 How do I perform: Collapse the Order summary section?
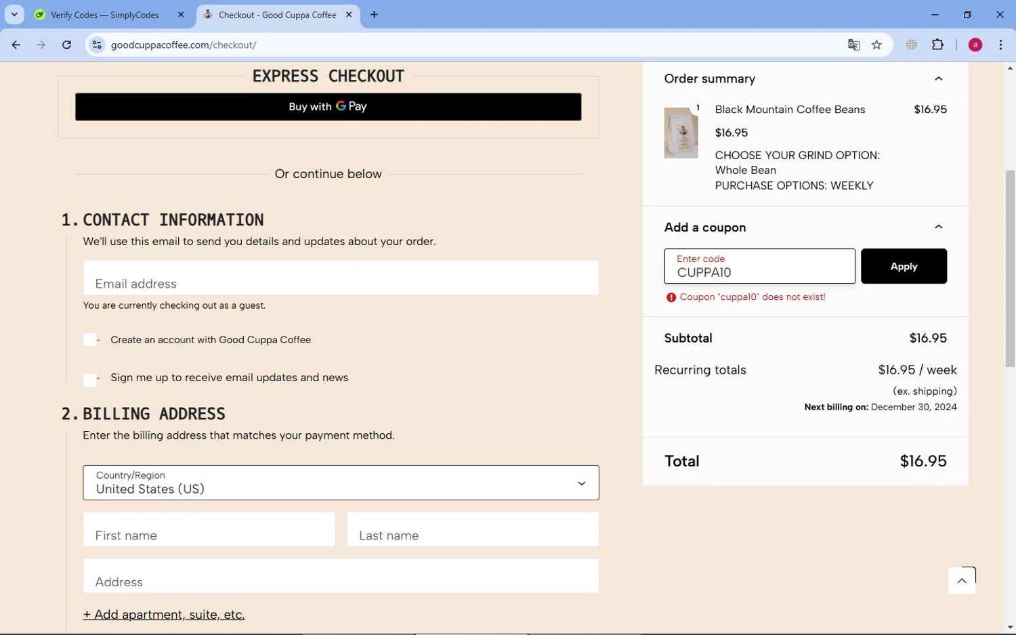[x=939, y=79]
